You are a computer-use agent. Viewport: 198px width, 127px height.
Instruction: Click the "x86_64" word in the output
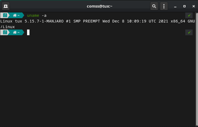[178, 21]
